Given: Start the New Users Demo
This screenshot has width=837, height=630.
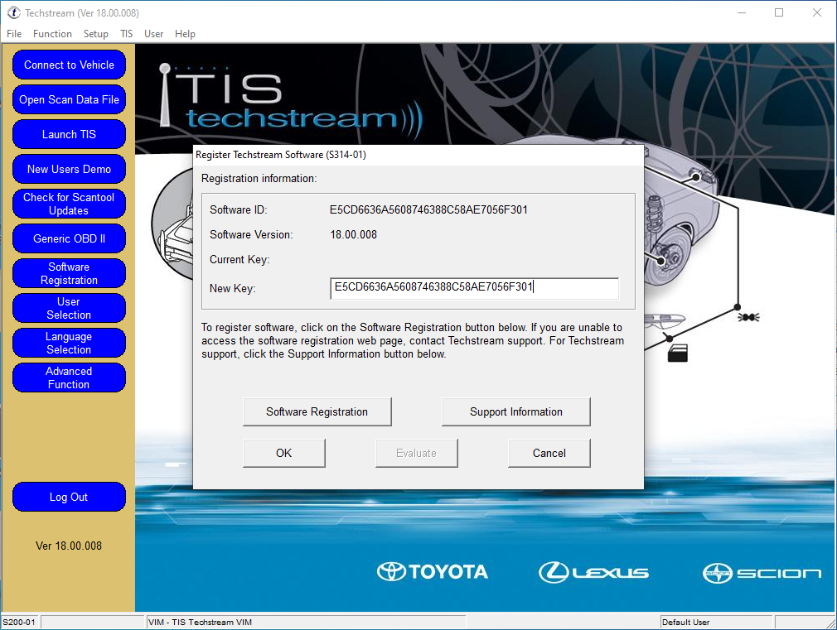Looking at the screenshot, I should click(69, 169).
